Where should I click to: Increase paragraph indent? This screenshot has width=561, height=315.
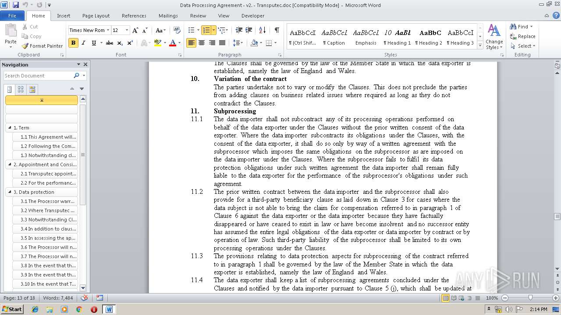coord(249,30)
